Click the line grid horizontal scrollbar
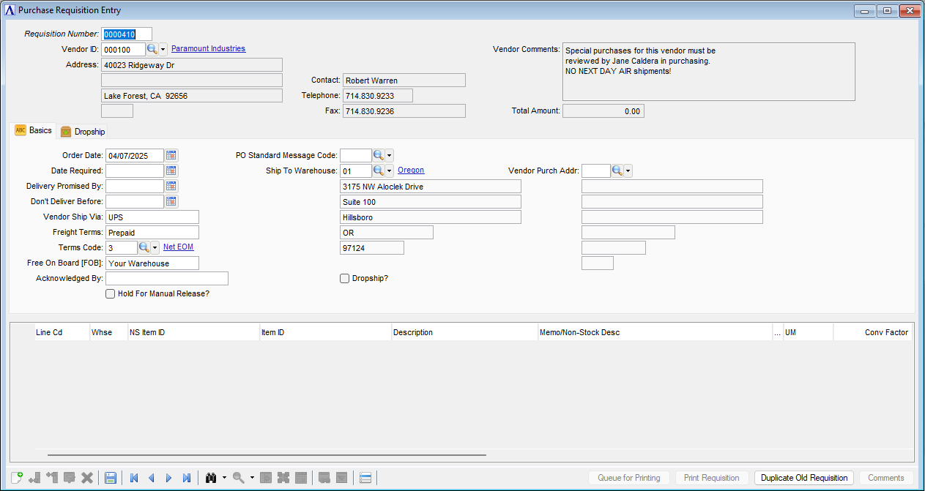Image resolution: width=925 pixels, height=491 pixels. coord(267,454)
